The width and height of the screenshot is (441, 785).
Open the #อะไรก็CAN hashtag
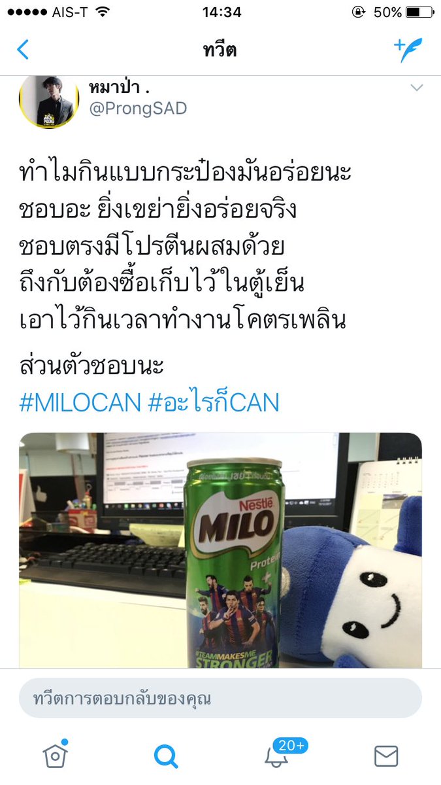click(x=214, y=402)
